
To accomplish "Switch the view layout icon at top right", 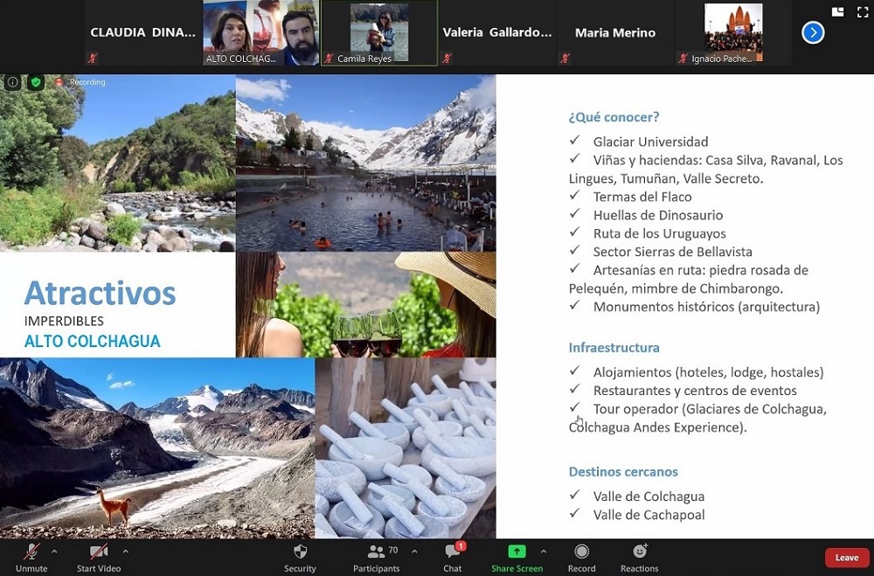I will 837,11.
